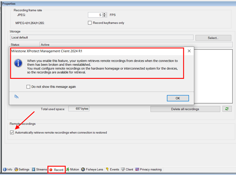Select the Record tab
Viewport: 236px width, 175px height.
point(57,170)
